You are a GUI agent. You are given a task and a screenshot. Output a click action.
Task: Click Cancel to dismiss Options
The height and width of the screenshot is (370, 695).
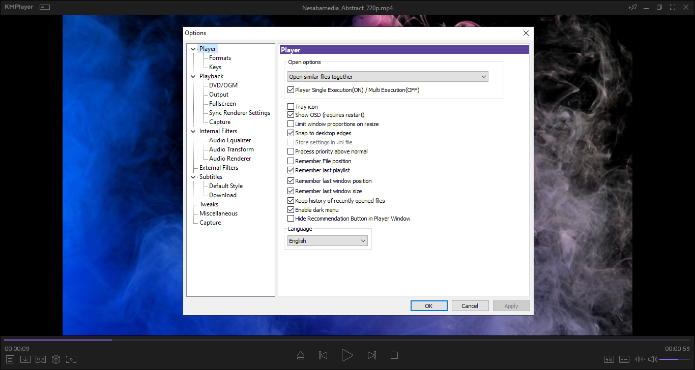(470, 306)
